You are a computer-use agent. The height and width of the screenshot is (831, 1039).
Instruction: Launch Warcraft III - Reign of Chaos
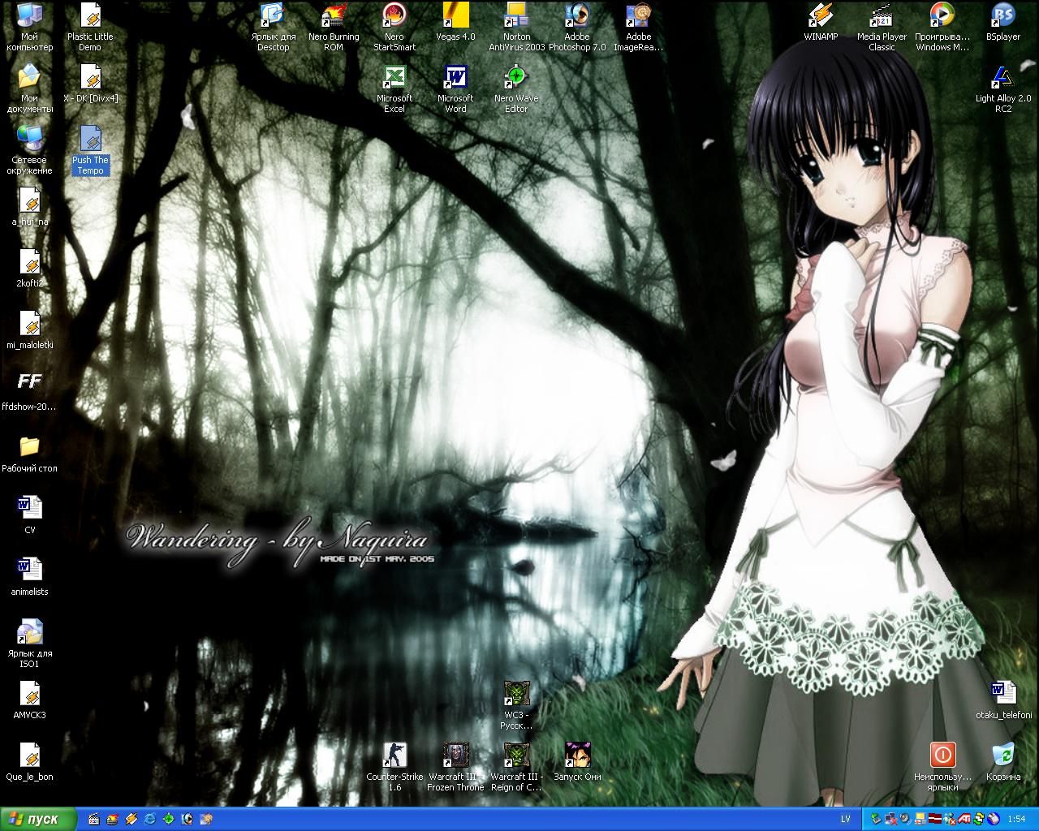(x=516, y=768)
